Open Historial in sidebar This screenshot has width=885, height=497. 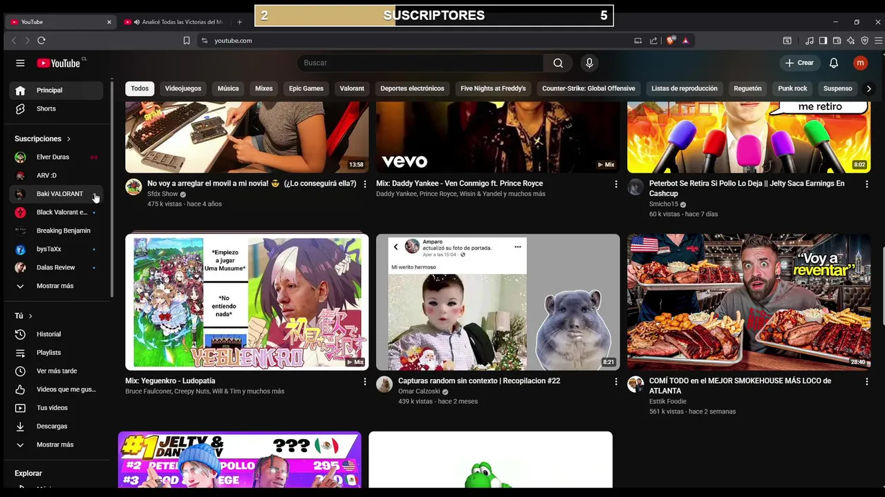point(56,334)
